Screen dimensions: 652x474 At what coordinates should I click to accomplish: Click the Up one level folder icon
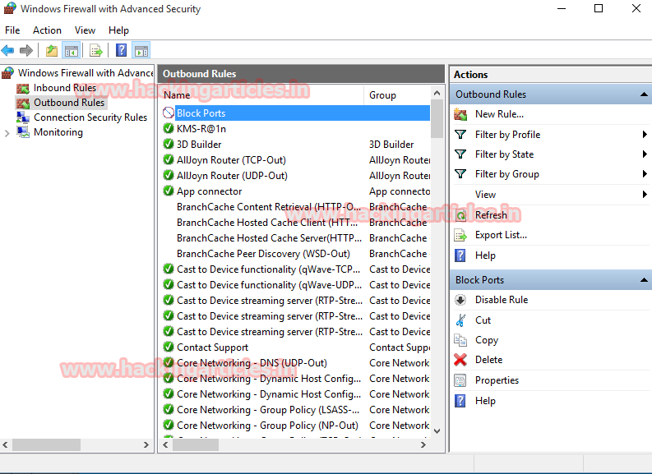click(x=52, y=51)
